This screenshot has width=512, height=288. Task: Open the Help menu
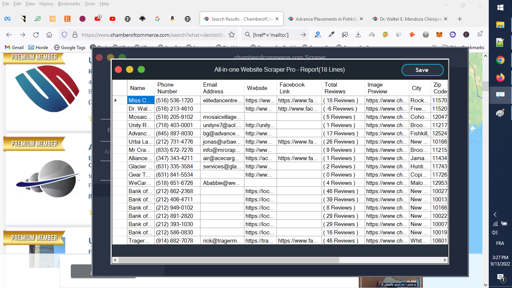click(104, 4)
